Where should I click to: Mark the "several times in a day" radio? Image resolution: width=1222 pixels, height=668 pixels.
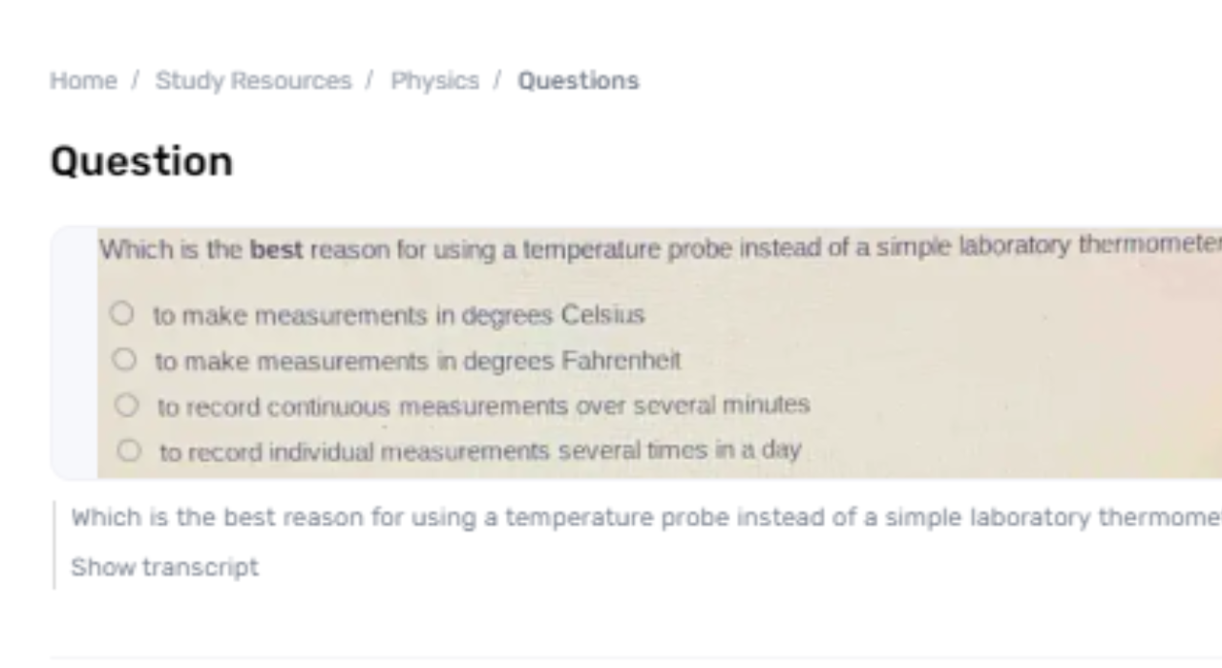[x=128, y=449]
